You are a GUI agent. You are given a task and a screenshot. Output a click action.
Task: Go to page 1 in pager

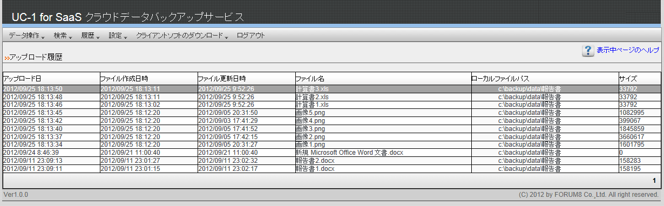tap(654, 181)
